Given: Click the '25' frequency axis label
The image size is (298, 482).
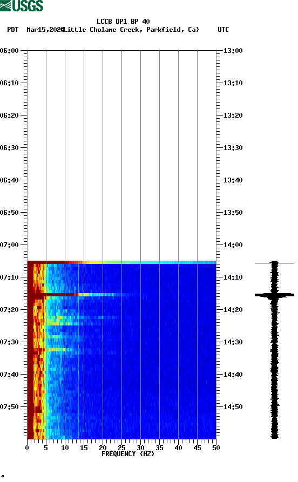Looking at the screenshot, I should (x=122, y=448).
